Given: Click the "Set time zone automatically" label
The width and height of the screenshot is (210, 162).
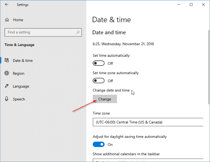Looking at the screenshot, I should coord(115,73).
